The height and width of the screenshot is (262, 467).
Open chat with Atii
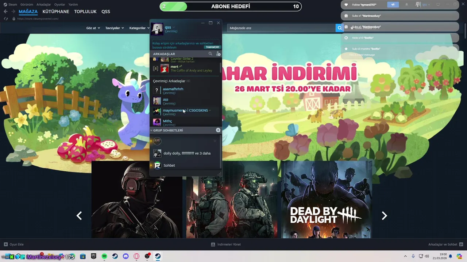tap(185, 101)
